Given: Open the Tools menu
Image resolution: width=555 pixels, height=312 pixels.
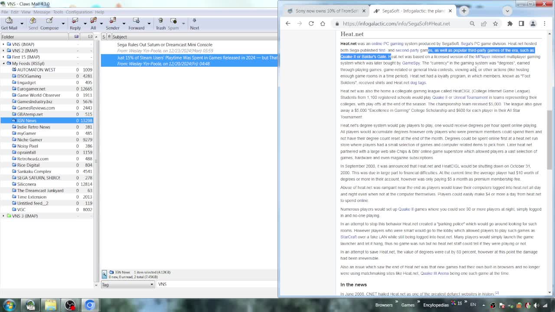Looking at the screenshot, I should [58, 12].
